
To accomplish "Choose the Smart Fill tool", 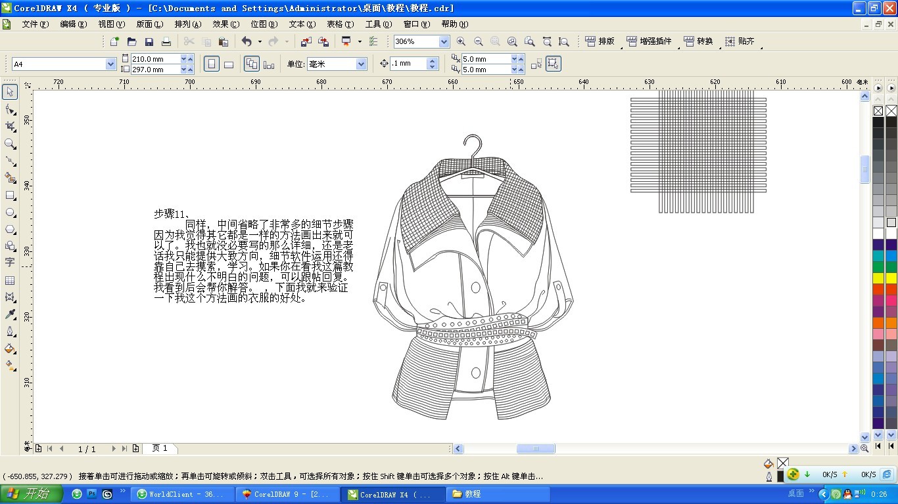I will tap(10, 178).
